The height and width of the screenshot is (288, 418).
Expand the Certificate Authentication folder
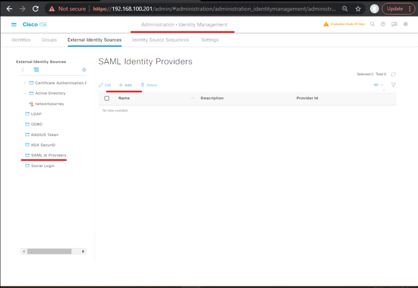pos(25,83)
